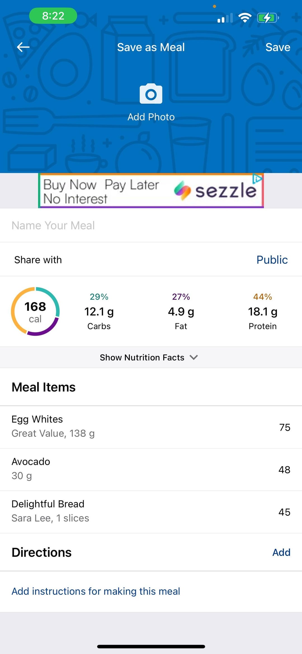Open the Sezzle Buy Now Pay Later ad

tap(151, 191)
